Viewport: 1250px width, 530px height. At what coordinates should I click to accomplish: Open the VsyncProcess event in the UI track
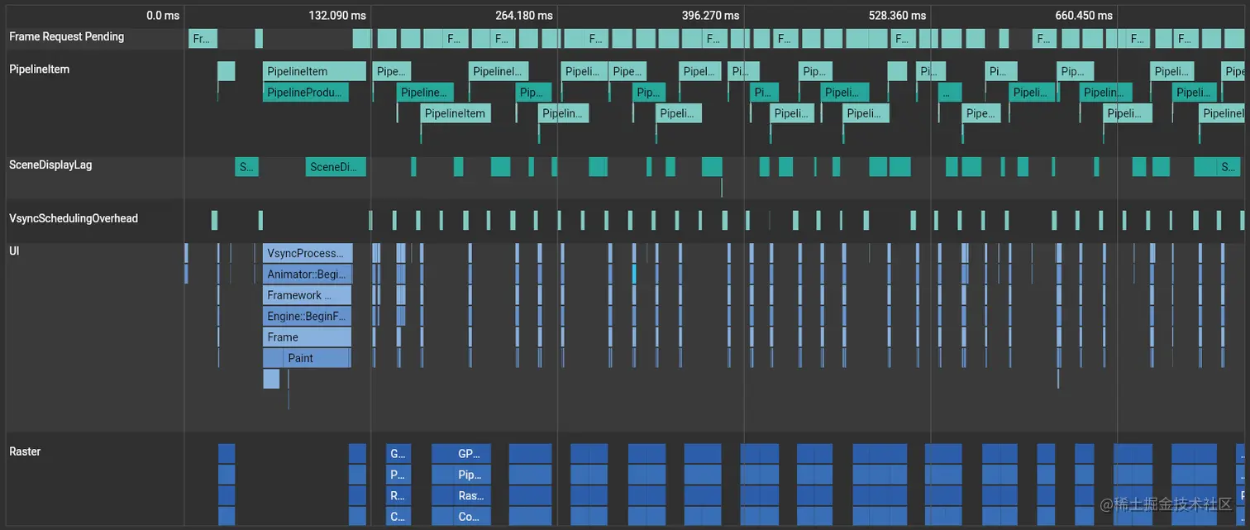tap(307, 253)
